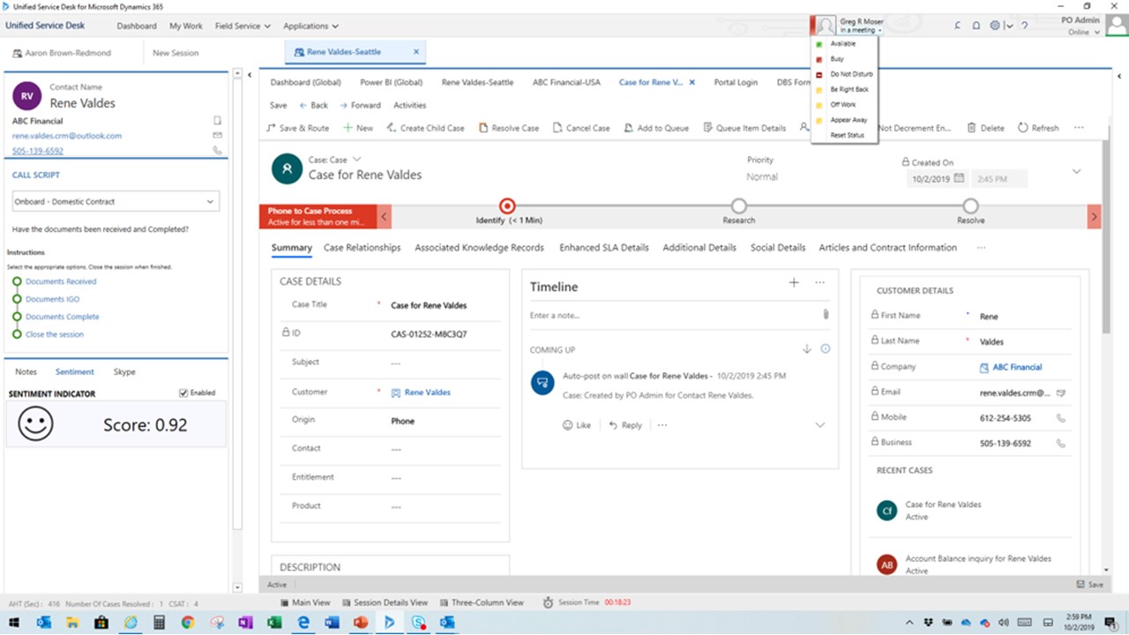Click the call icon next to Mobile number
The width and height of the screenshot is (1129, 635).
pos(1061,418)
